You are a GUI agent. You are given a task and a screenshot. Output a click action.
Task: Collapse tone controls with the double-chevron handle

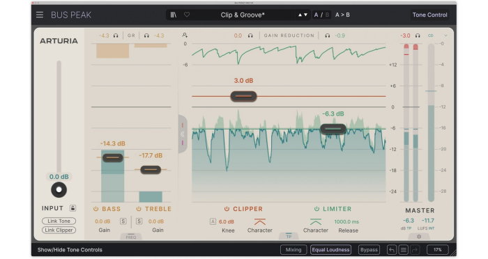183,134
